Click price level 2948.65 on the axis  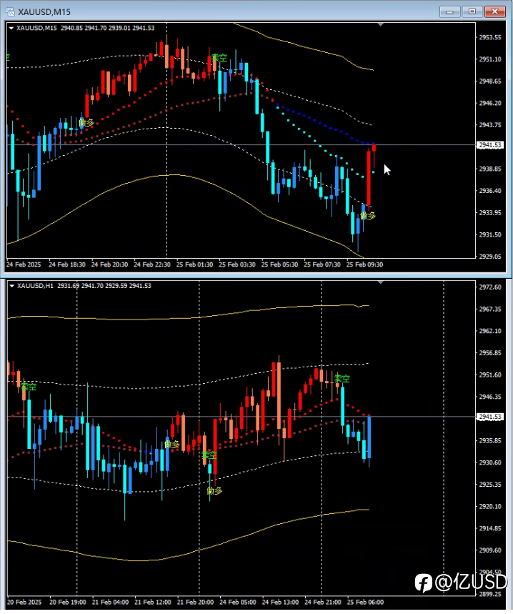[490, 81]
